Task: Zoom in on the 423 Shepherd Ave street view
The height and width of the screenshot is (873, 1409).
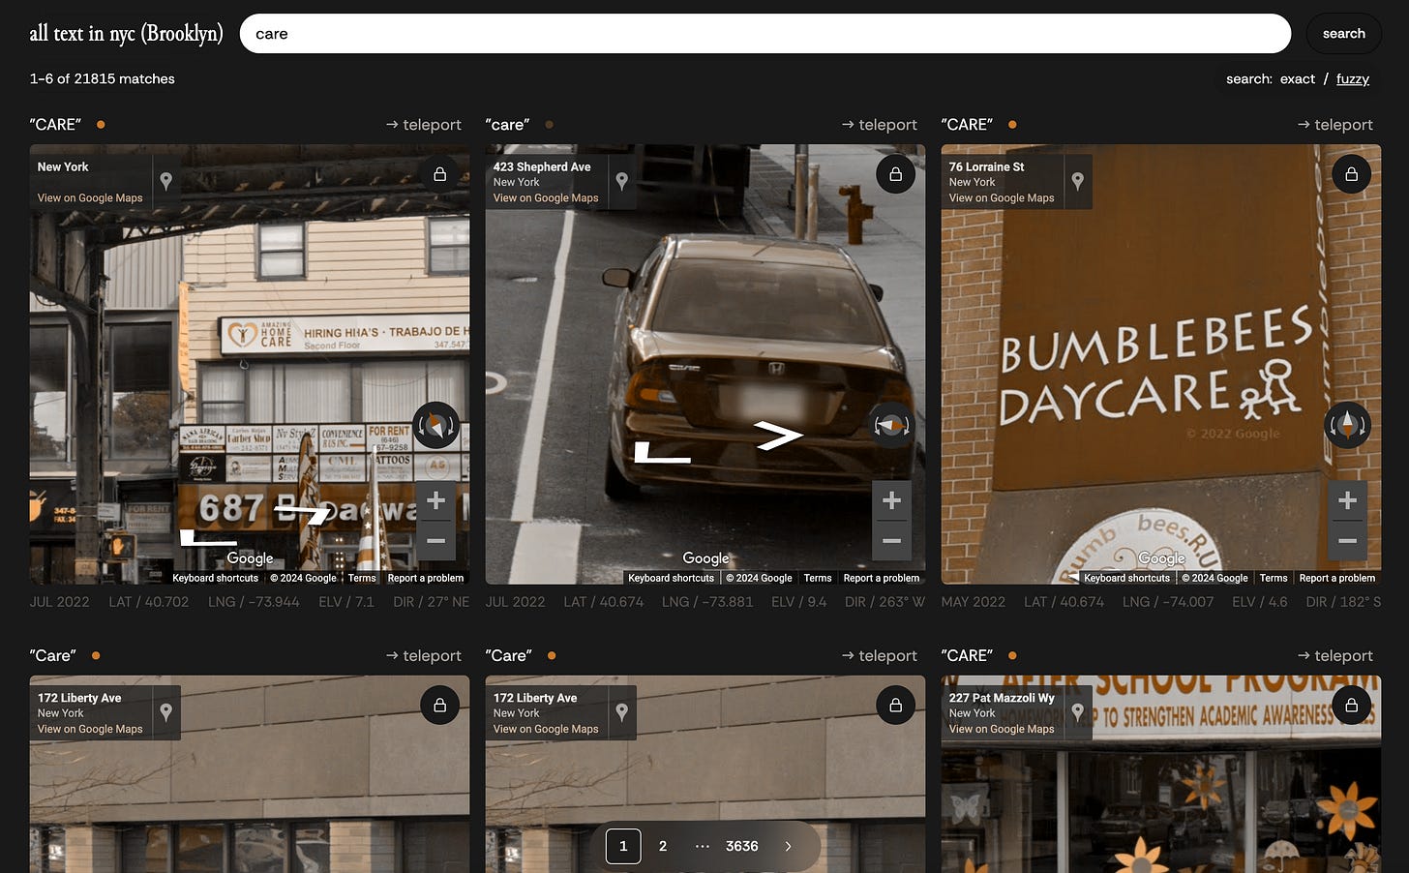Action: click(892, 500)
